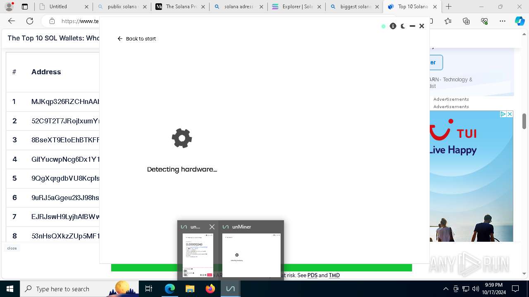
Task: View site information lock icon
Action: [52, 21]
